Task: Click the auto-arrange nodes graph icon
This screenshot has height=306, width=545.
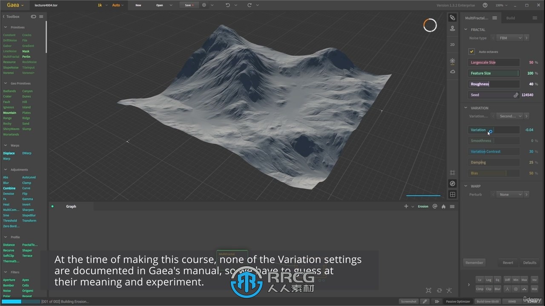Action: point(449,290)
